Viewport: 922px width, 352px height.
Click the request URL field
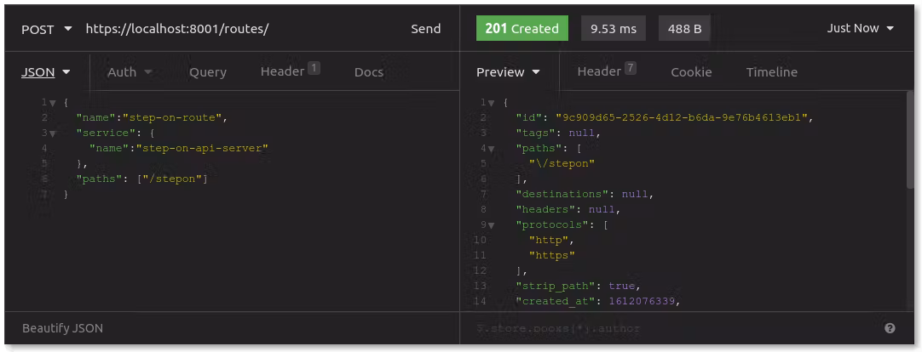pyautogui.click(x=239, y=29)
